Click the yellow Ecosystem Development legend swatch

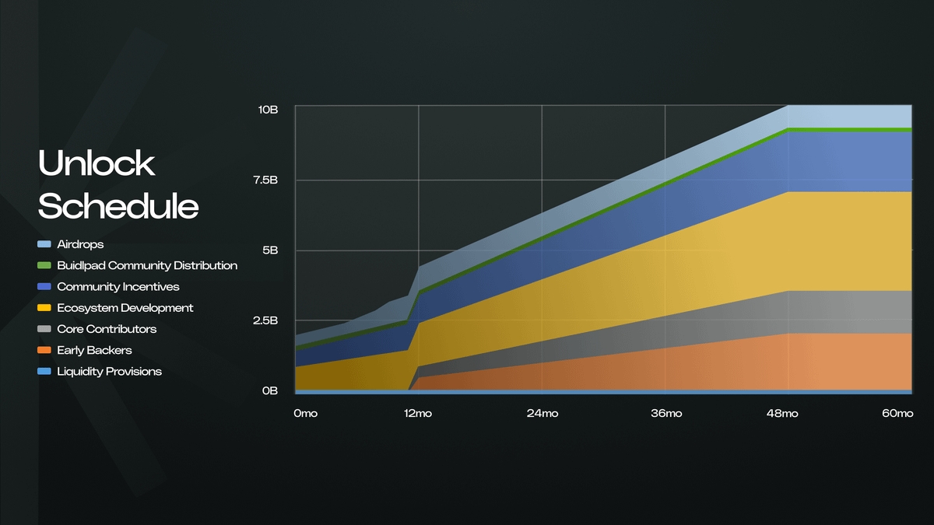tap(44, 308)
